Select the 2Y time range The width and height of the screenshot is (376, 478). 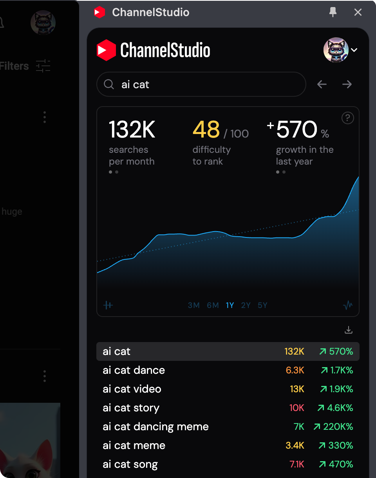[x=246, y=305]
